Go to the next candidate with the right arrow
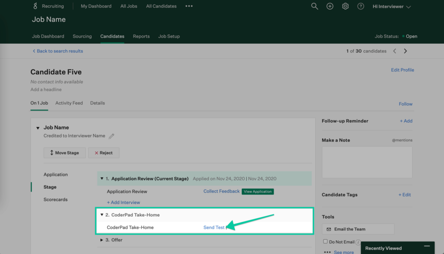The height and width of the screenshot is (254, 444). (x=405, y=51)
